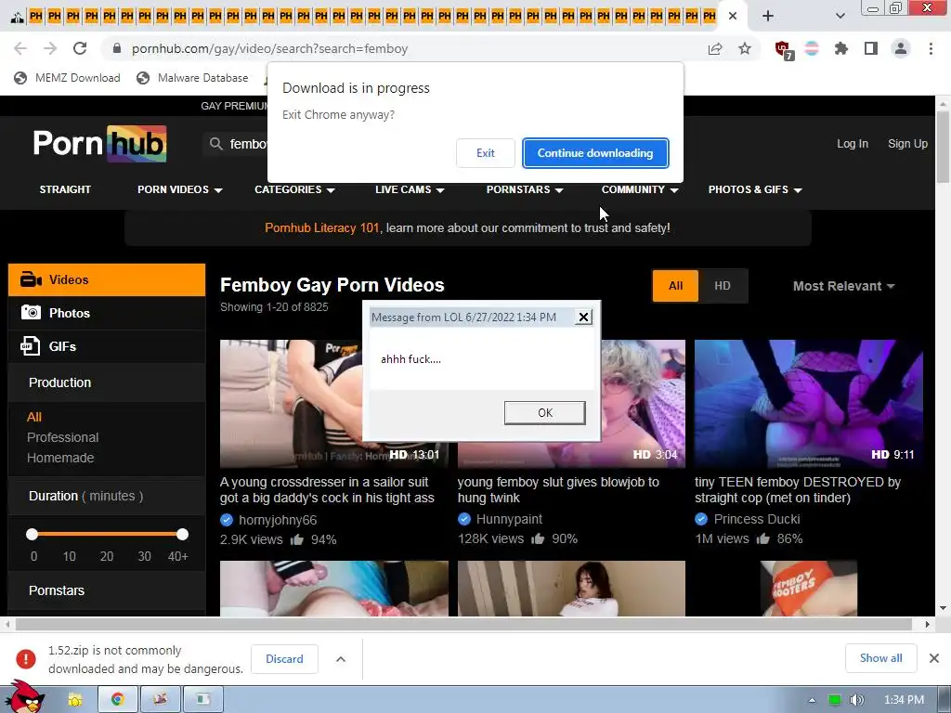951x713 pixels.
Task: Go back with the browser back arrow
Action: pyautogui.click(x=20, y=48)
